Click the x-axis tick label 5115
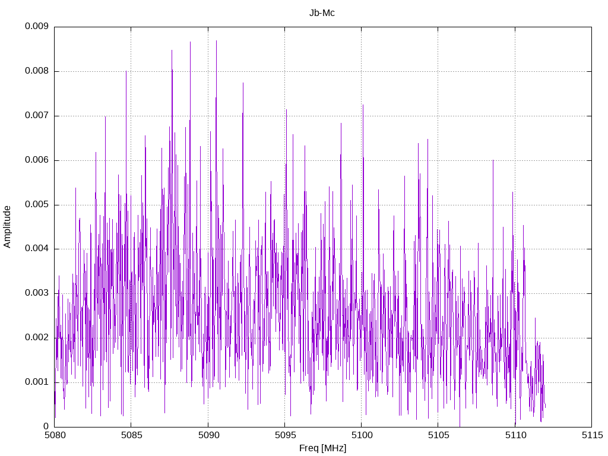The width and height of the screenshot is (608, 456). point(592,435)
